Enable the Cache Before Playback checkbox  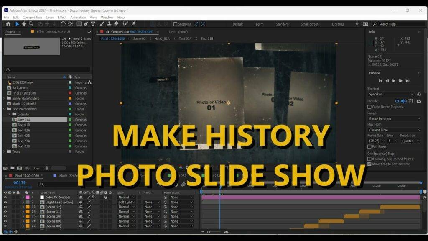click(x=369, y=107)
